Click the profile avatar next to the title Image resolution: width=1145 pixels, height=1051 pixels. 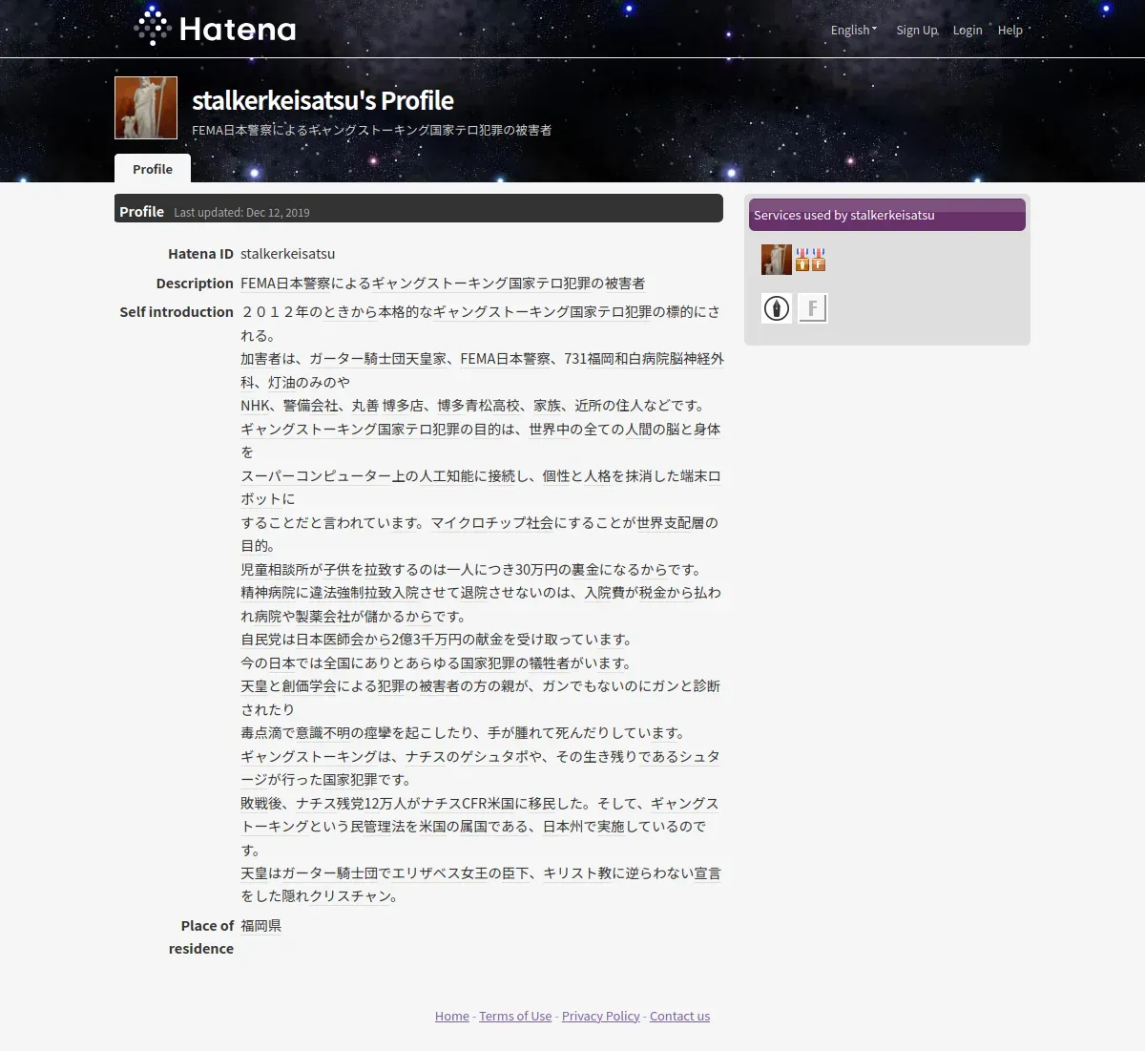coord(146,108)
